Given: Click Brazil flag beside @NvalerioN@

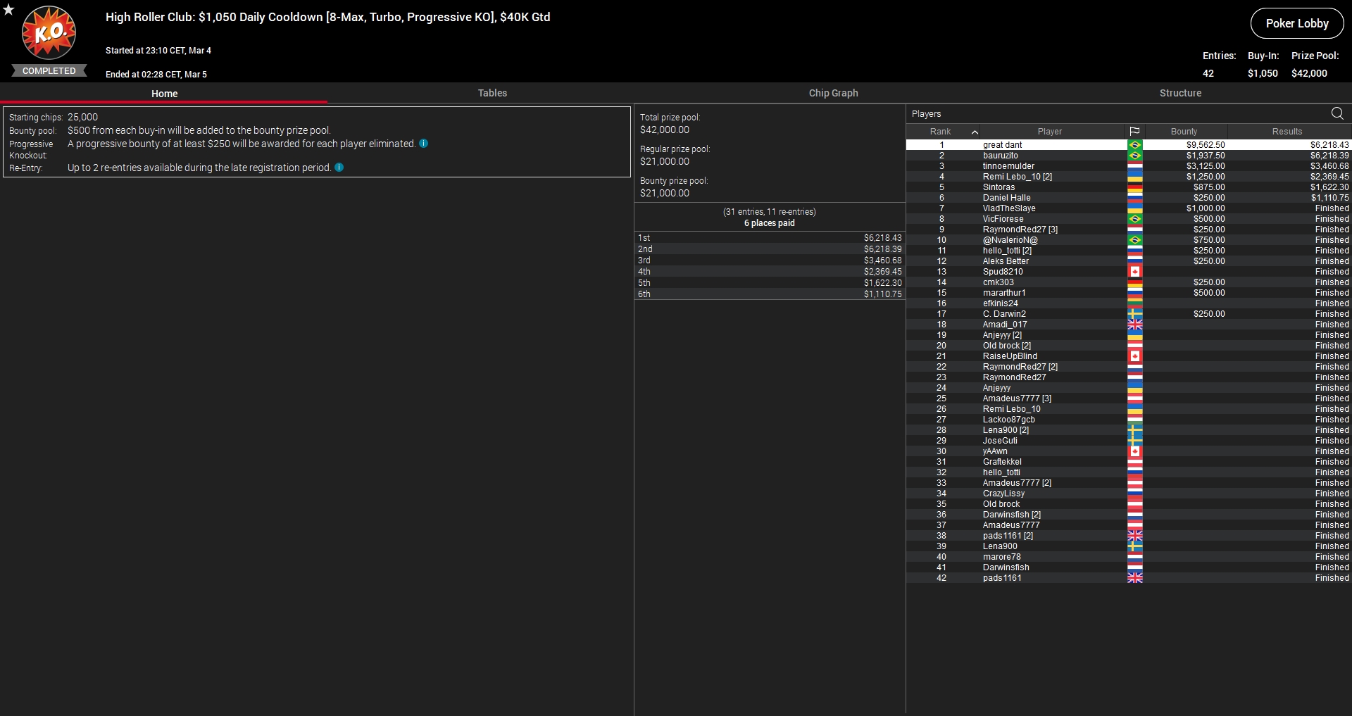Looking at the screenshot, I should [1134, 240].
